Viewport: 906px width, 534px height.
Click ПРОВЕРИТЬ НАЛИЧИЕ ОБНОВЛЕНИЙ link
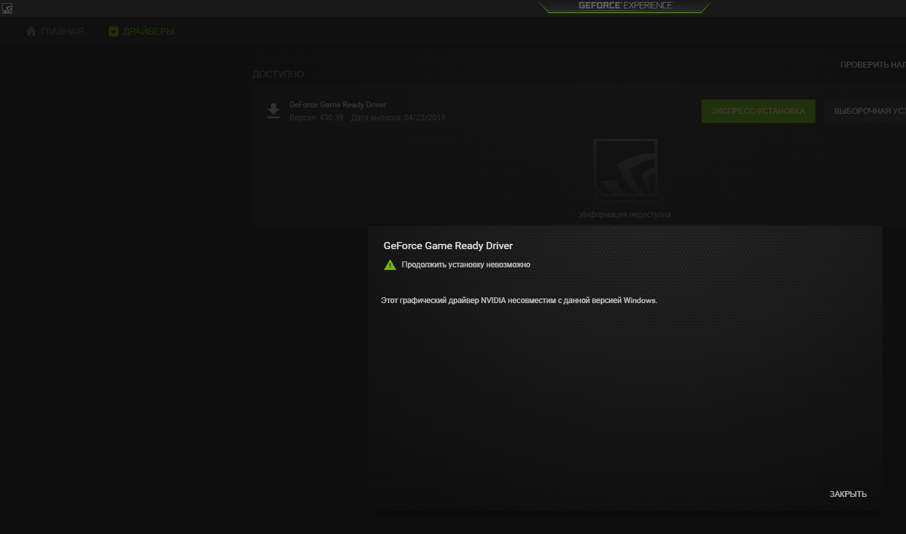[x=873, y=65]
